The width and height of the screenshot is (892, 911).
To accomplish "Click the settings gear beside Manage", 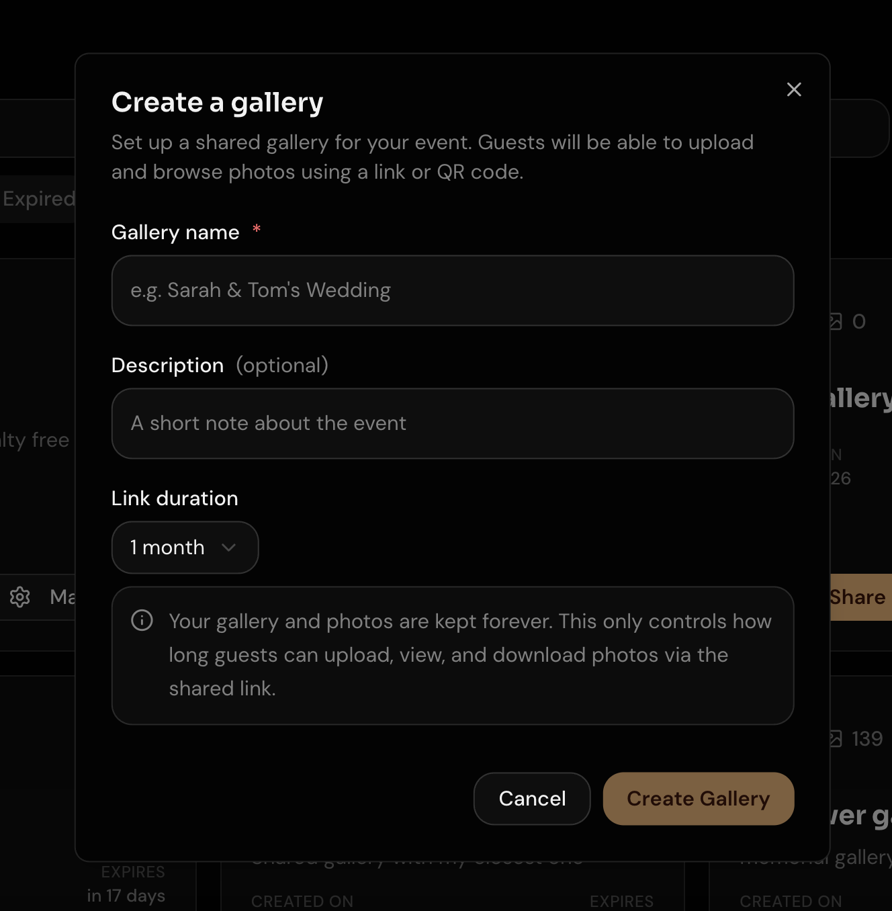I will tap(20, 597).
